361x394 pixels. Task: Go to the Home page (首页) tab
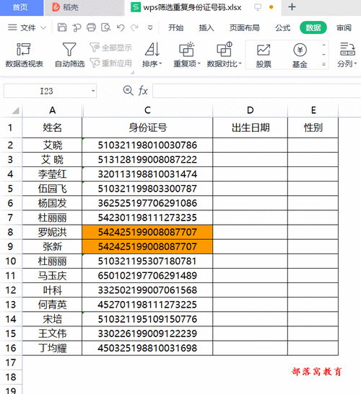(x=21, y=7)
